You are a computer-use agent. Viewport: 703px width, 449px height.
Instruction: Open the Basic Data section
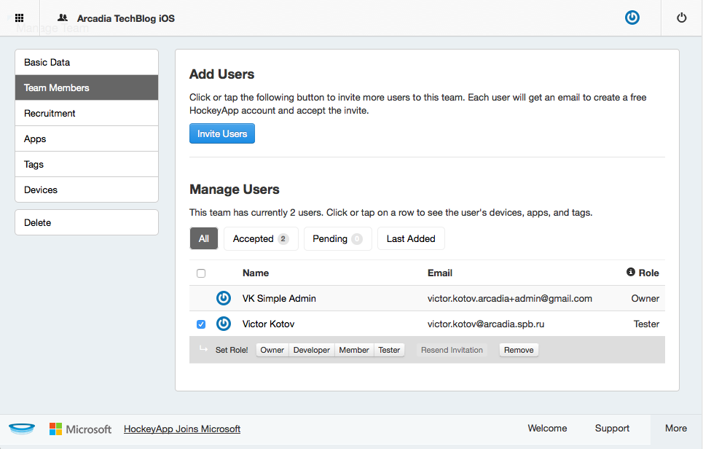point(87,63)
